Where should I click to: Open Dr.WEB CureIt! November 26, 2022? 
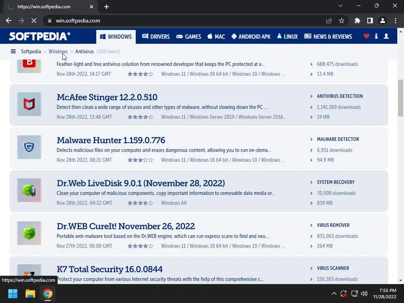point(126,226)
